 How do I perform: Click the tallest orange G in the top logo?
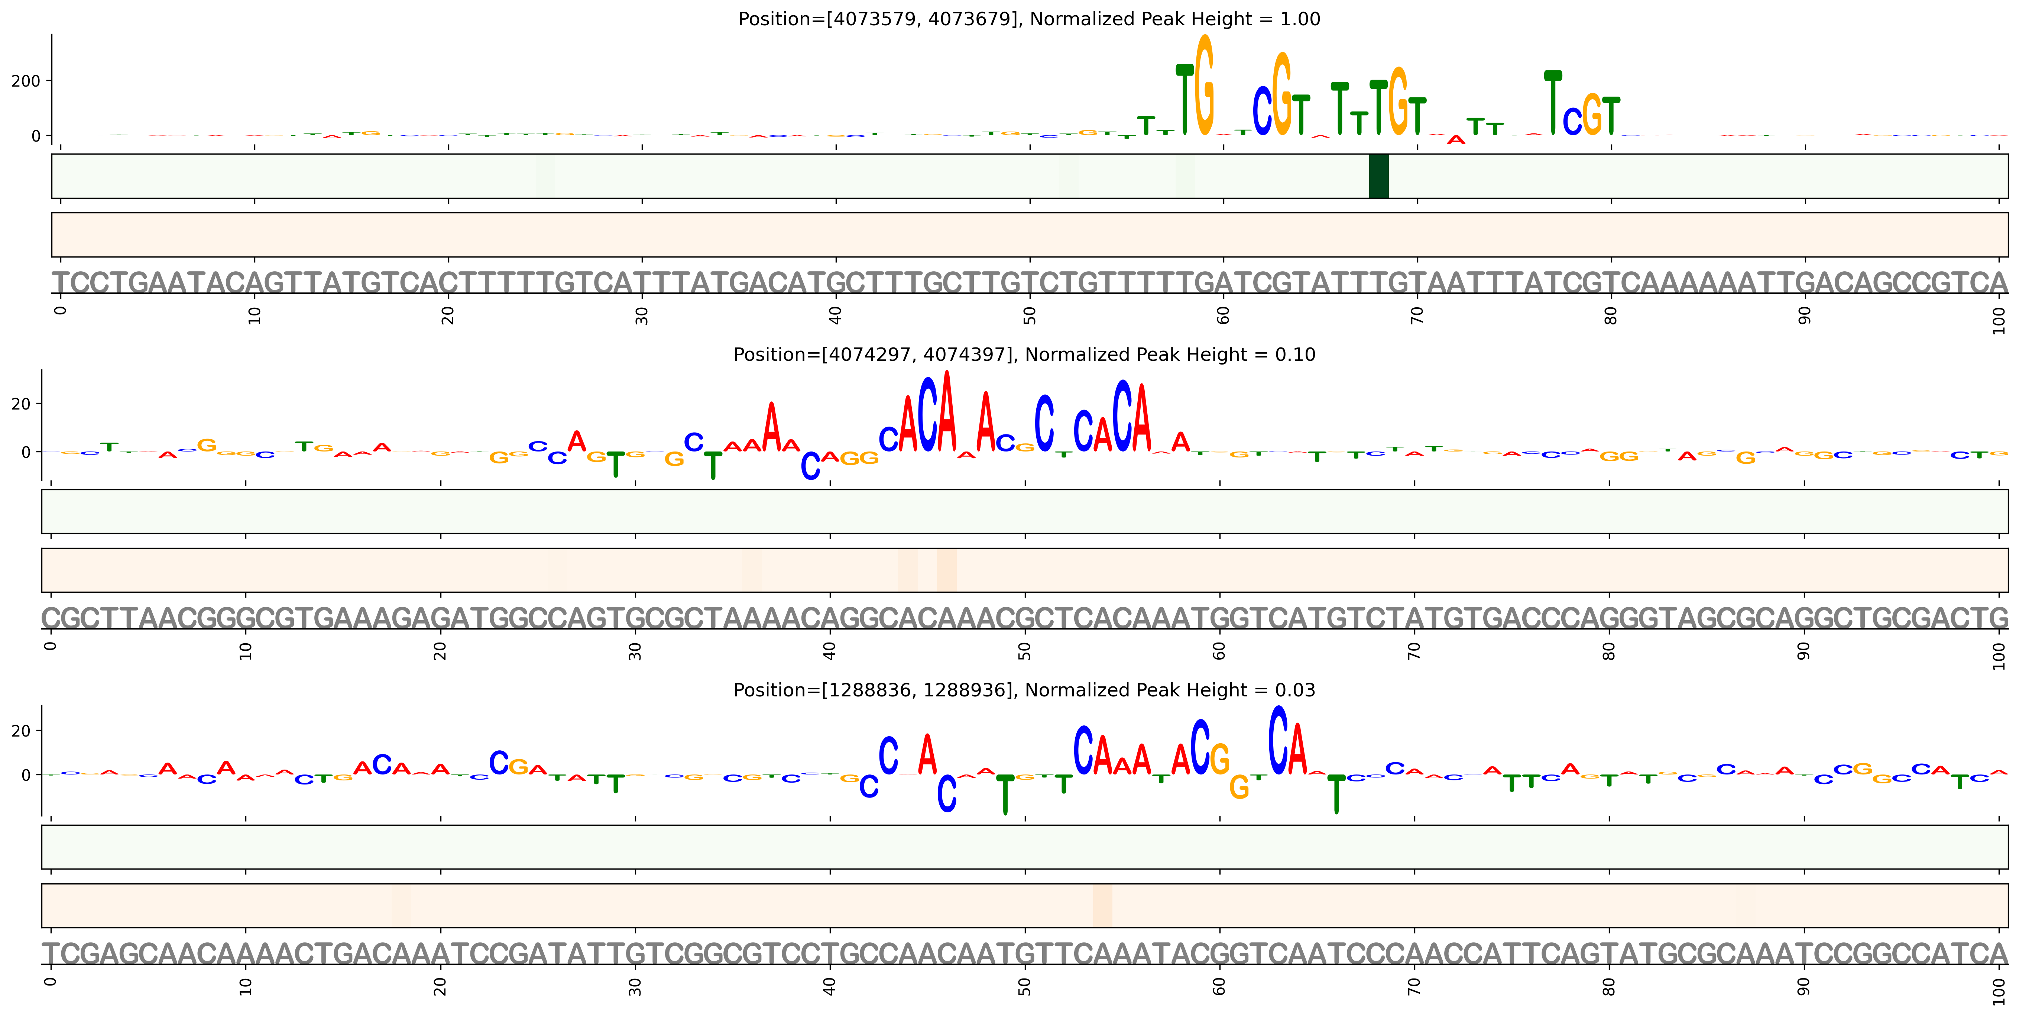point(1205,85)
